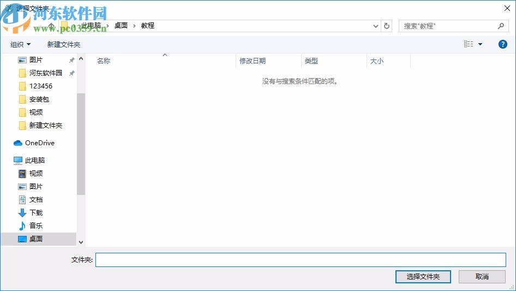Click the 音乐 note icon
Viewport: 516px width, 291px height.
[x=22, y=225]
